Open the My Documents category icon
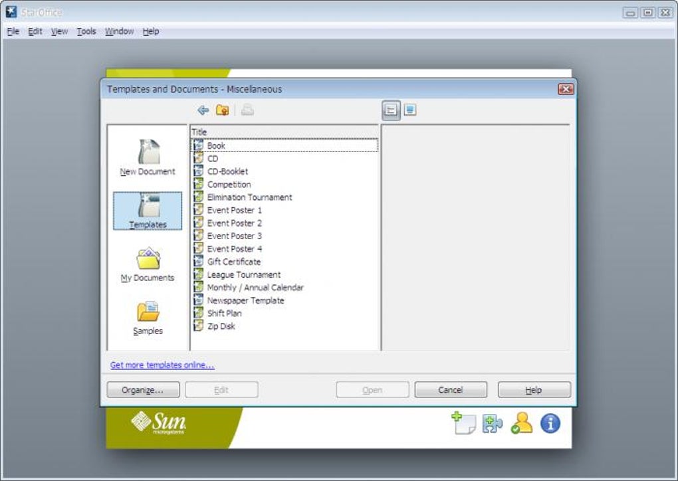This screenshot has height=481, width=678. click(x=146, y=257)
